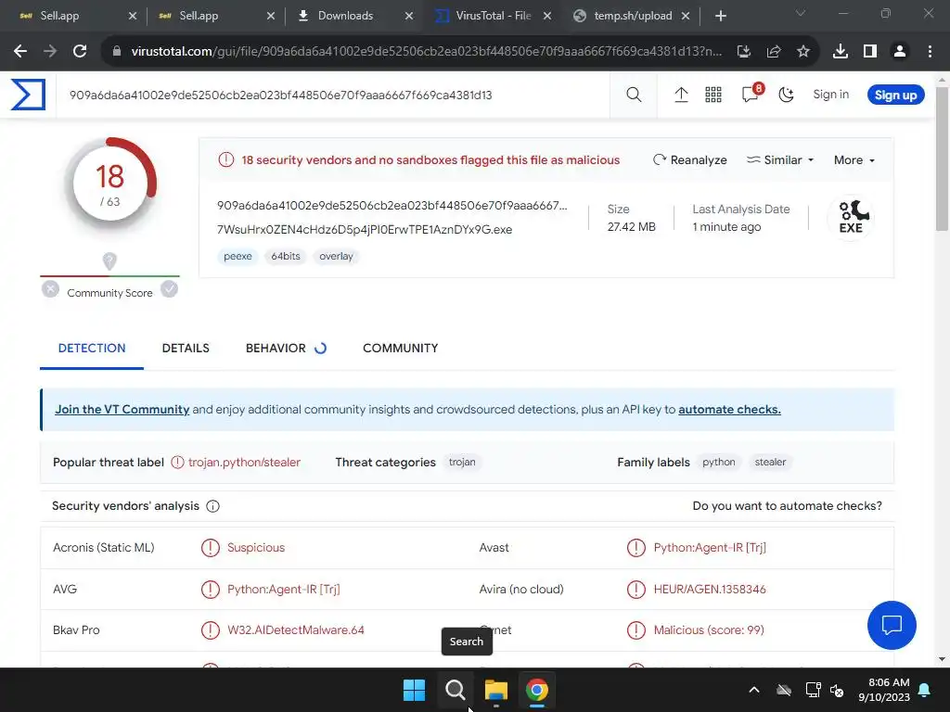950x712 pixels.
Task: Click the search magnifier icon in VirusTotal header
Action: 634,95
